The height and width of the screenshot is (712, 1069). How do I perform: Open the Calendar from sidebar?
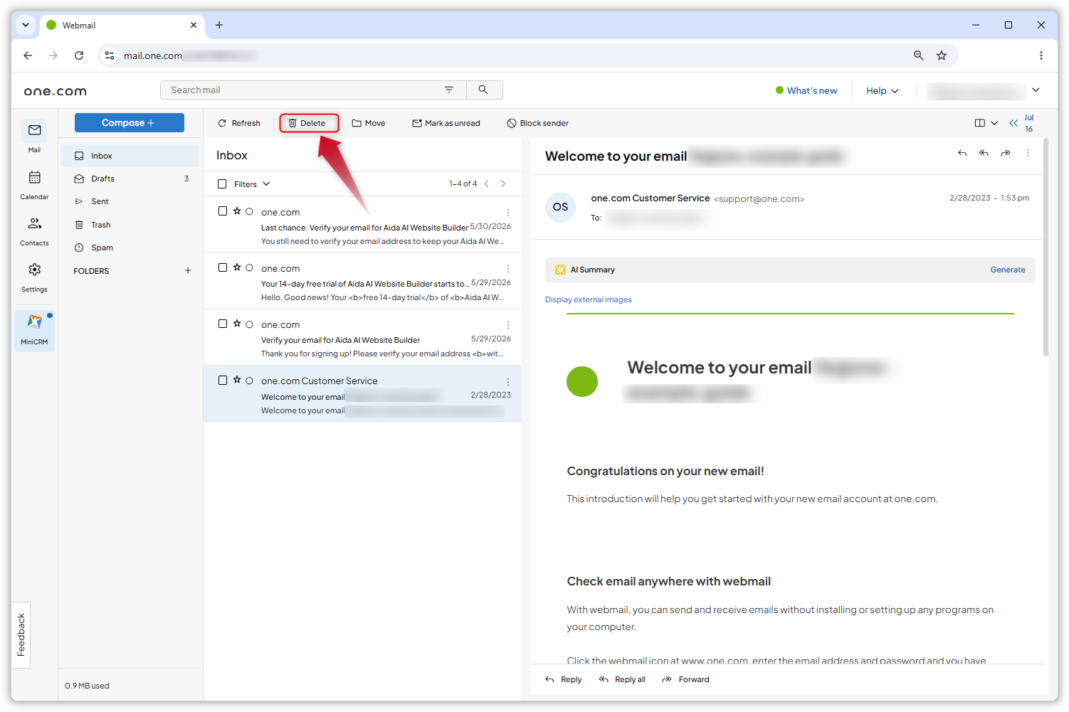coord(34,184)
